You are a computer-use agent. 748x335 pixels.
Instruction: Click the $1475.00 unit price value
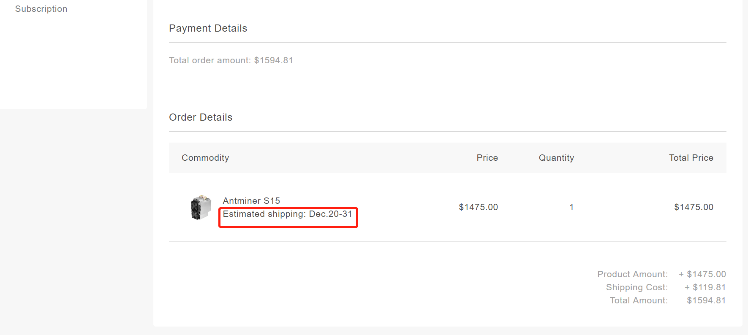479,207
